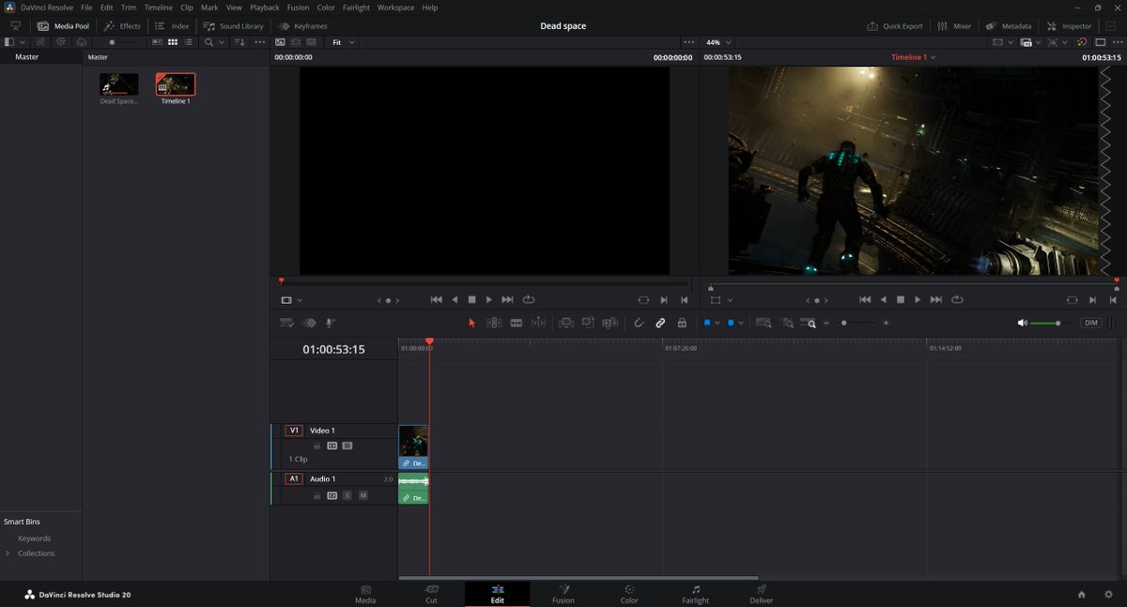Open the 44% zoom dropdown in timeline viewer
The height and width of the screenshot is (607, 1127).
(x=718, y=42)
